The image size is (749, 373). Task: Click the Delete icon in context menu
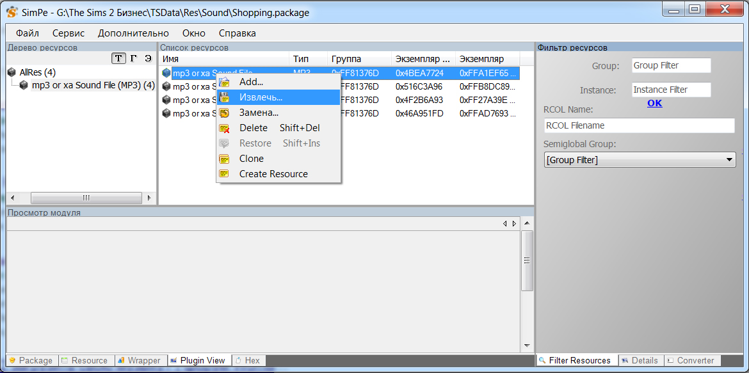224,128
